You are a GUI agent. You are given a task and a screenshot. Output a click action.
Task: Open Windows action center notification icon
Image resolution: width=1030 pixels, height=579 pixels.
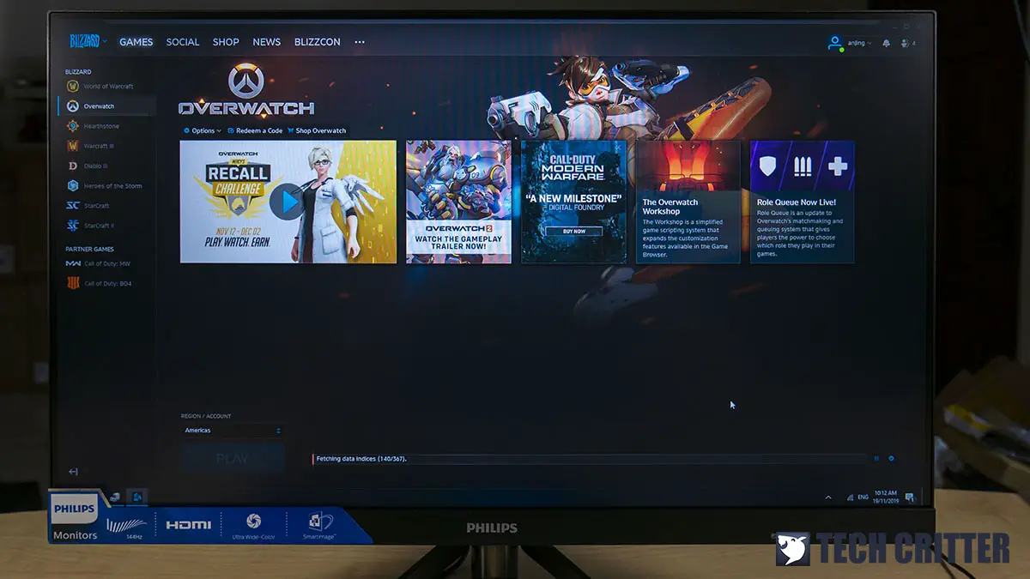tap(909, 498)
